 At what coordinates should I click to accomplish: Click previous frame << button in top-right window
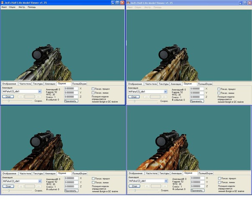coord(146,97)
